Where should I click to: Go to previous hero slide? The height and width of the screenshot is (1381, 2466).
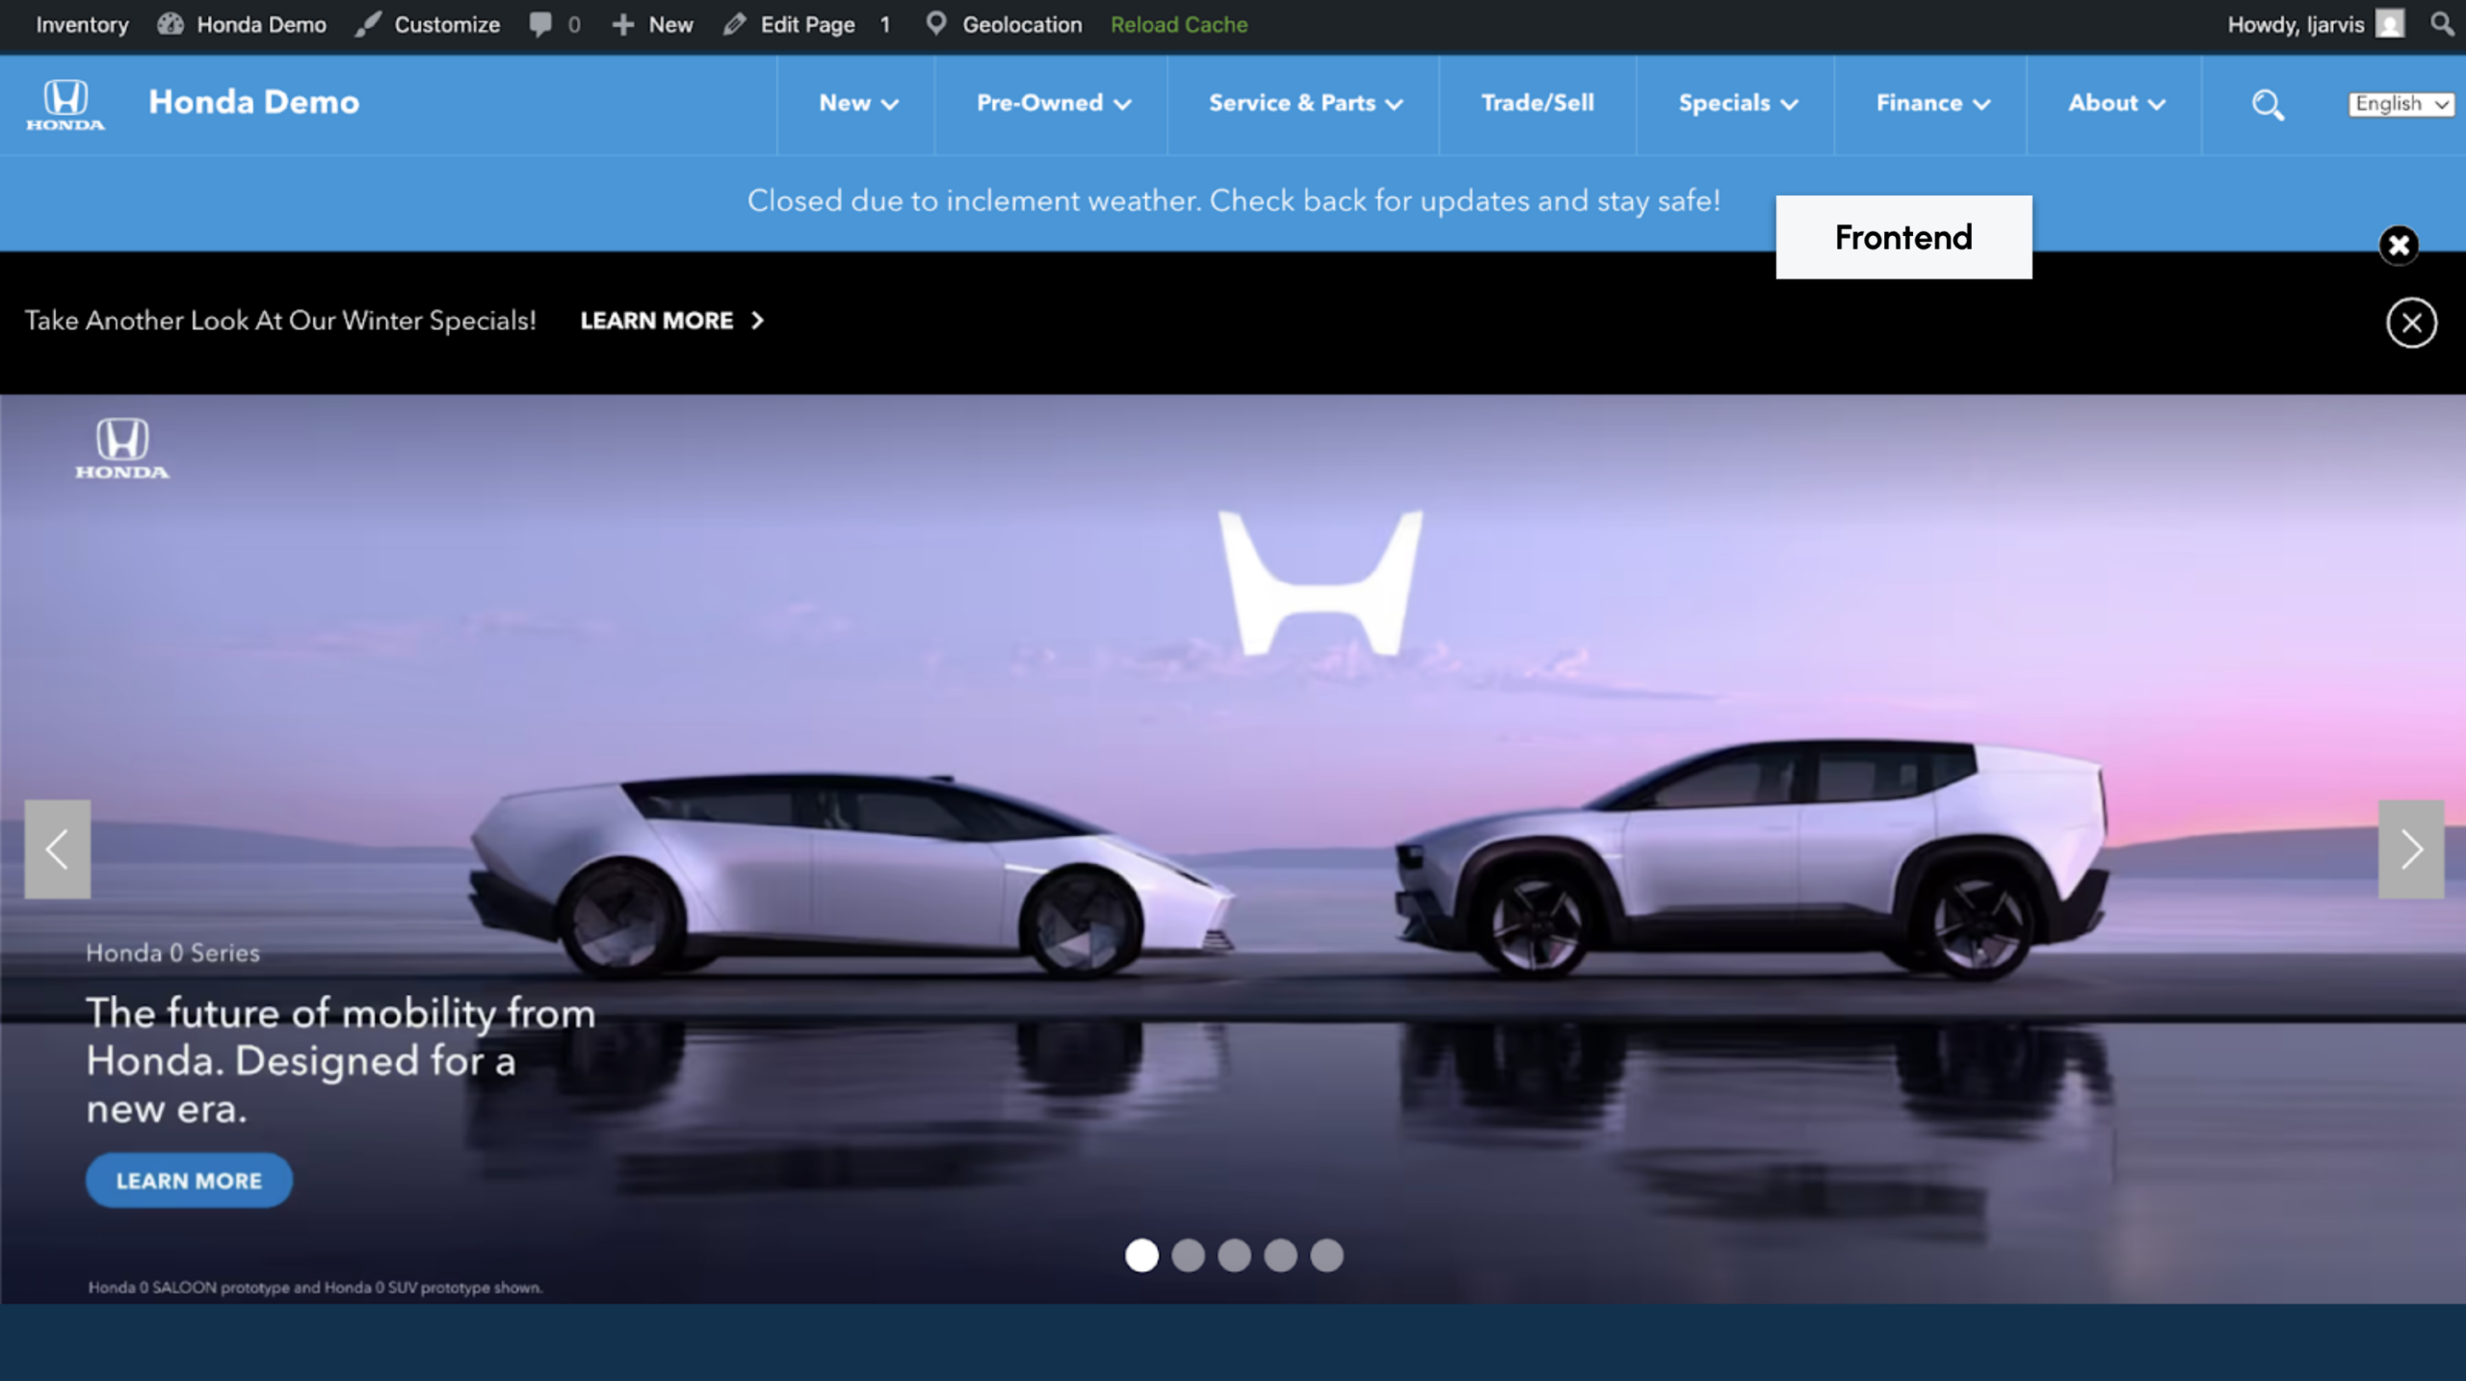[x=58, y=849]
